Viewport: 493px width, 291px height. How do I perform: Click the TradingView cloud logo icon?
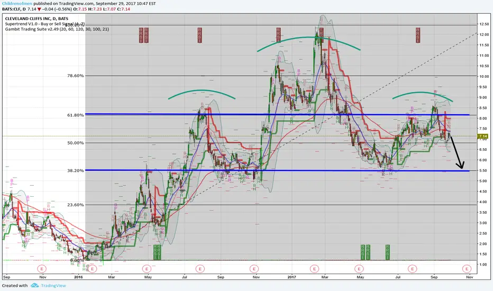34,285
